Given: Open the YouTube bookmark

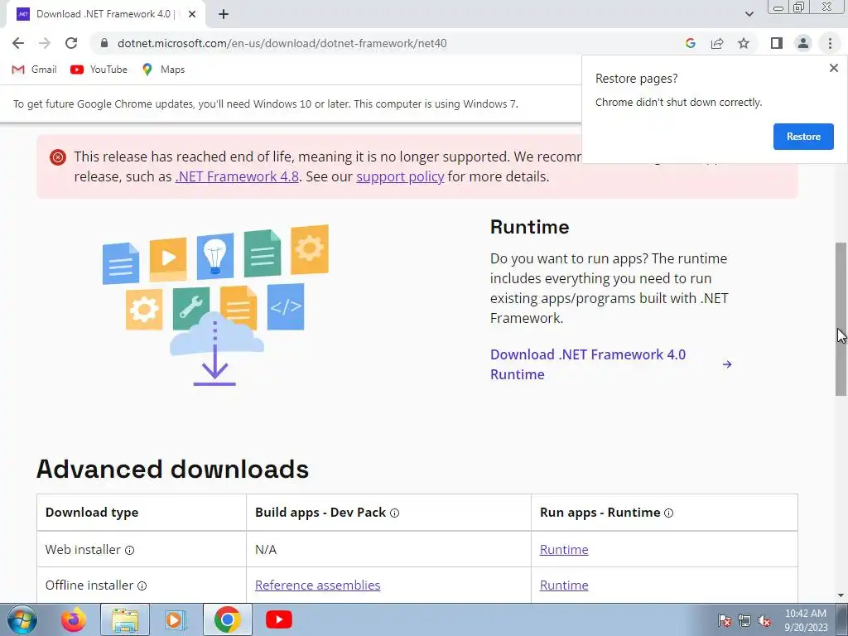Looking at the screenshot, I should point(99,70).
